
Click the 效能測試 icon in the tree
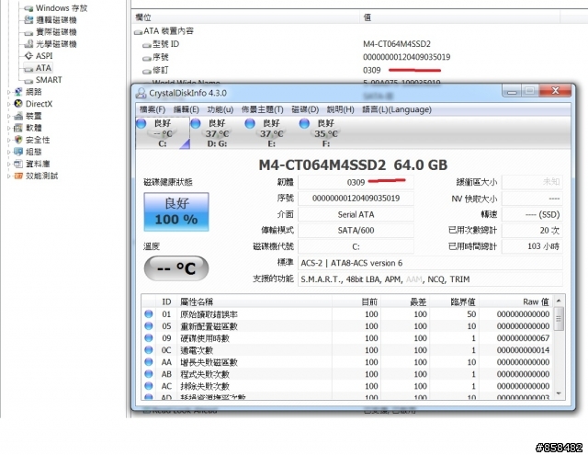pos(18,176)
